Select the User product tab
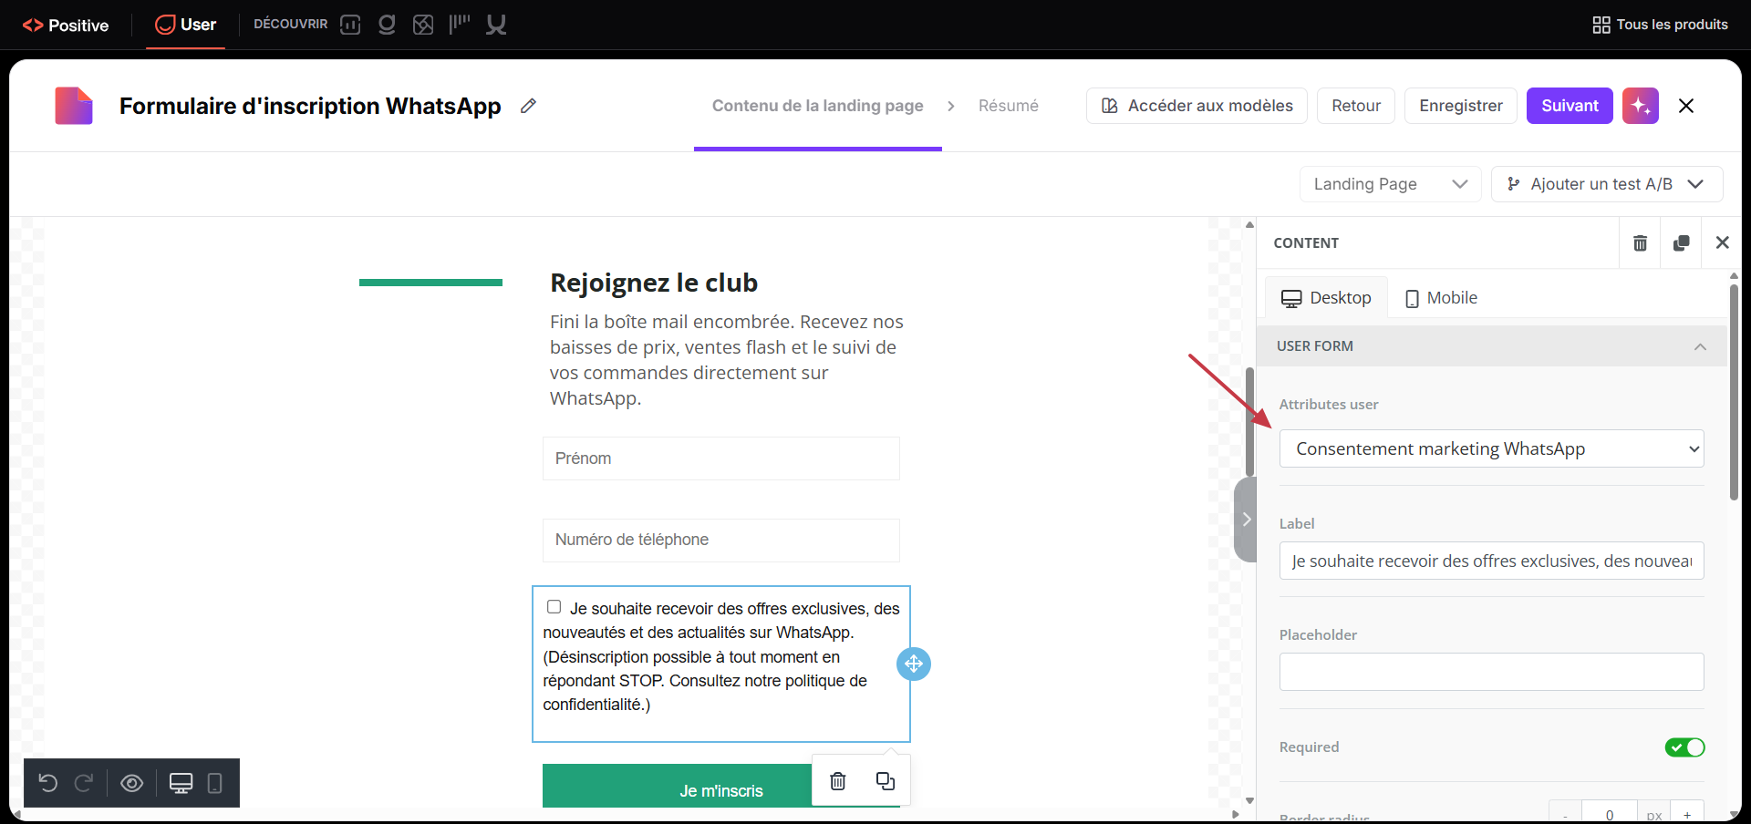This screenshot has width=1751, height=824. tap(185, 25)
